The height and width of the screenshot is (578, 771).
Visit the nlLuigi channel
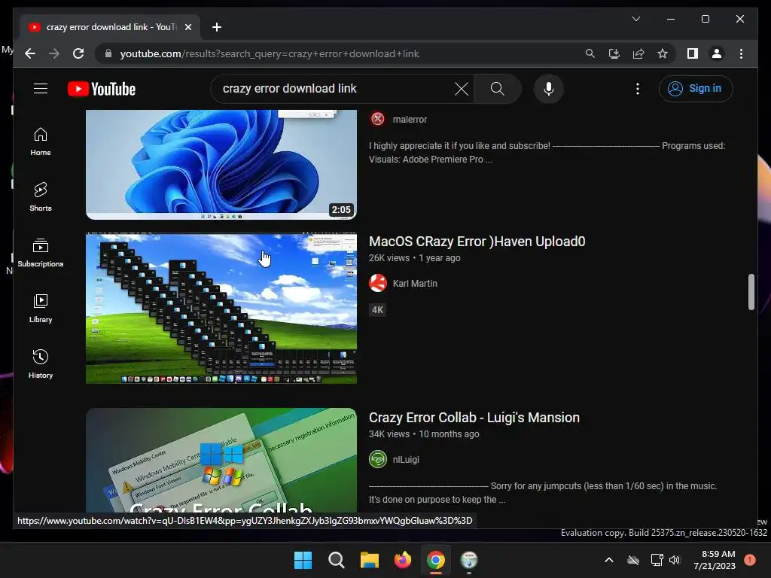406,460
